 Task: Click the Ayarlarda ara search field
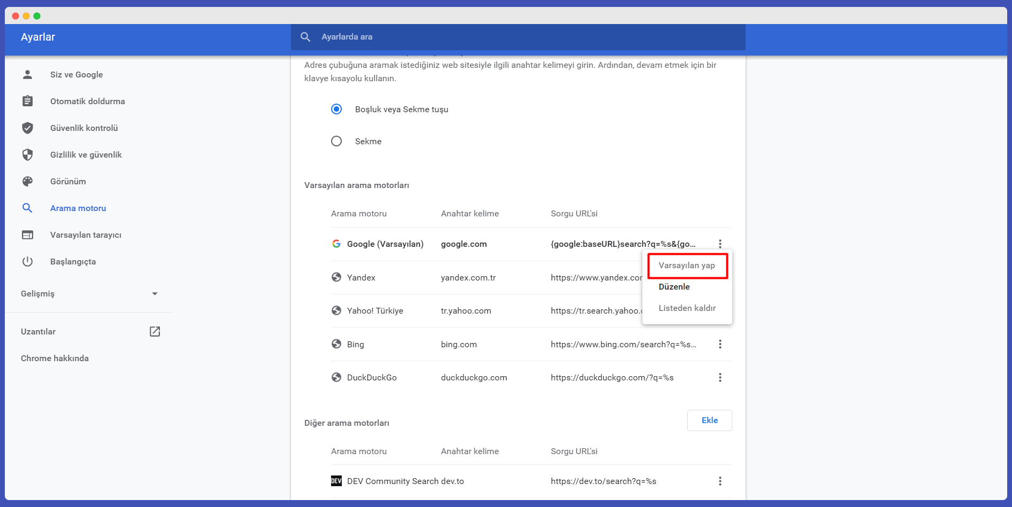click(x=518, y=37)
